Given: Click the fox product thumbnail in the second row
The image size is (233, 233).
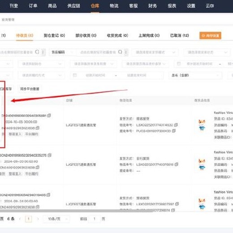Looking at the screenshot, I should (202, 164).
